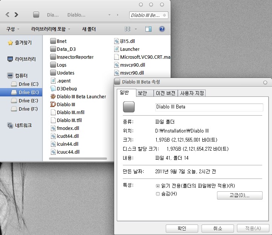The image size is (272, 235).
Task: Select Drive (F:) in the sidebar
Action: click(x=24, y=109)
